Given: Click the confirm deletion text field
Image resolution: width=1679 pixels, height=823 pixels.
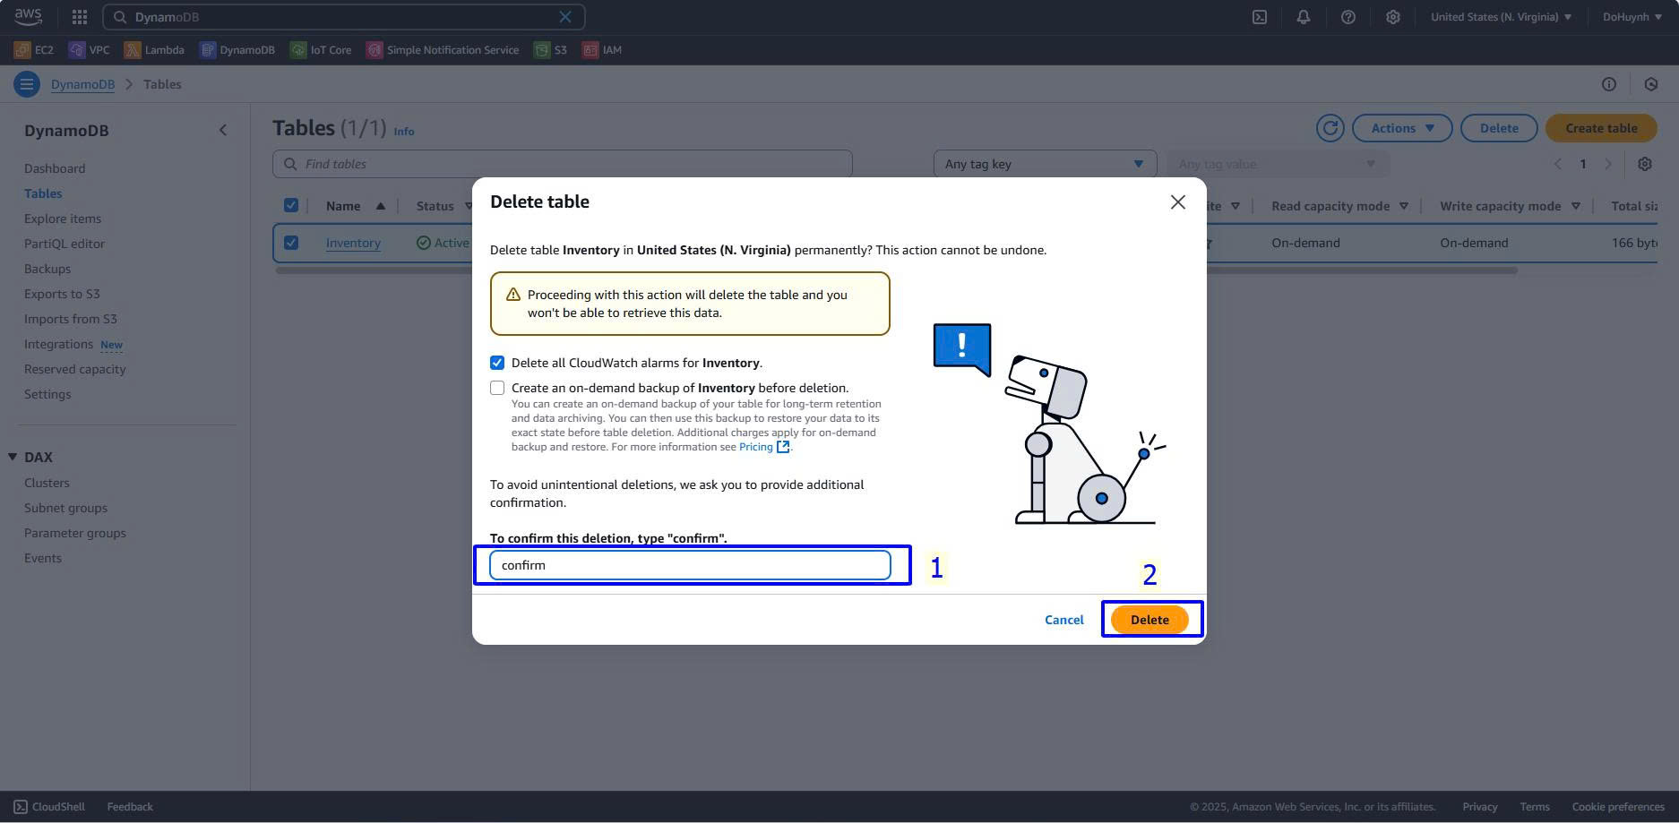Looking at the screenshot, I should 690,565.
